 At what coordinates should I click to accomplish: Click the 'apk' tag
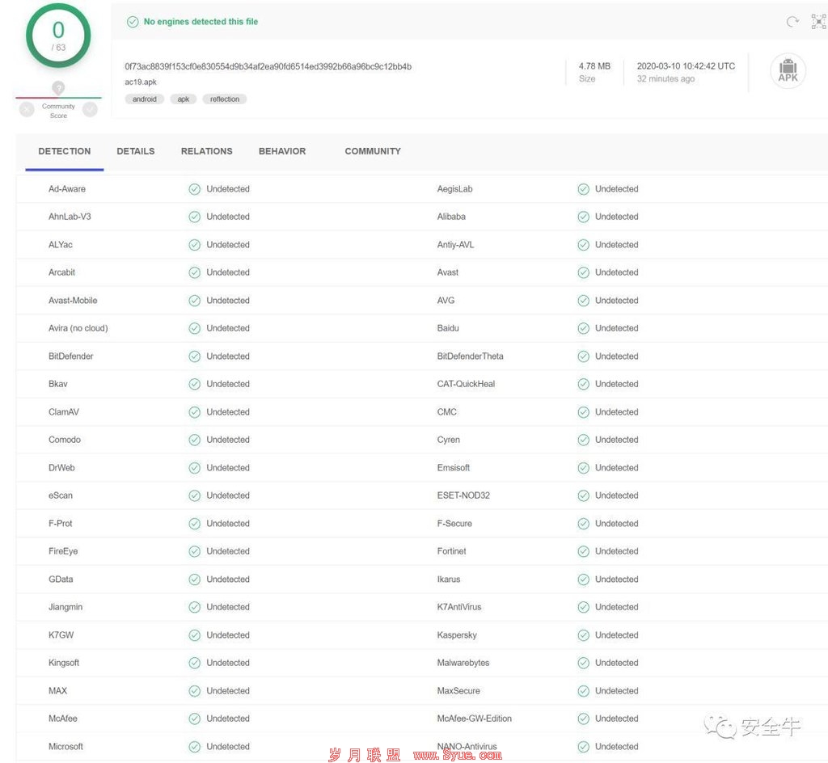point(184,99)
